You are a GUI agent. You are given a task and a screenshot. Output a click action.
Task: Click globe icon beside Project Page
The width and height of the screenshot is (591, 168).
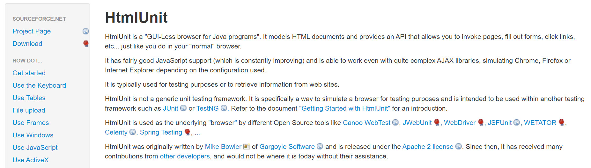85,31
